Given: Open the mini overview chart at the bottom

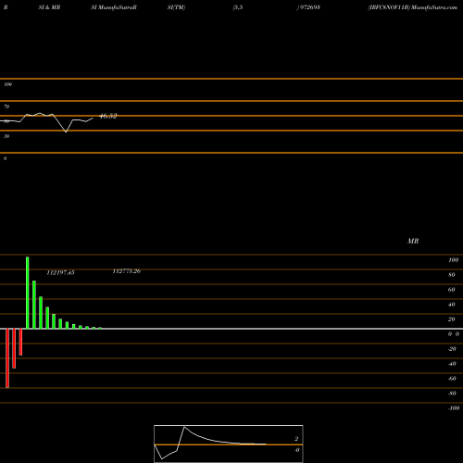Looking at the screenshot, I should click(x=229, y=444).
